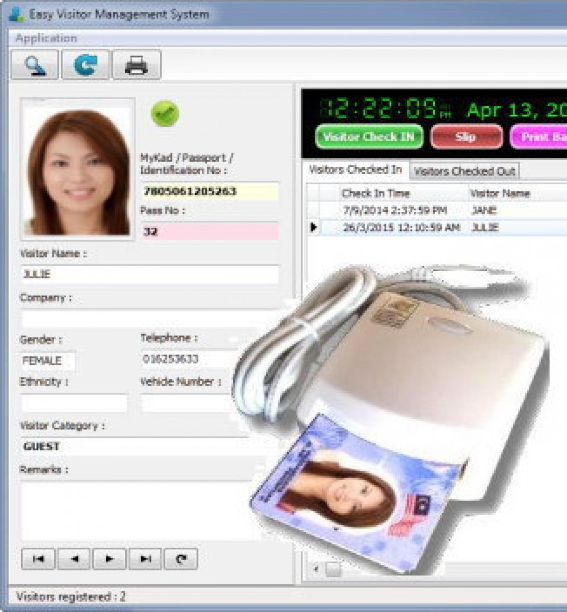Go to the previous visitor record
567x612 pixels.
coord(74,559)
